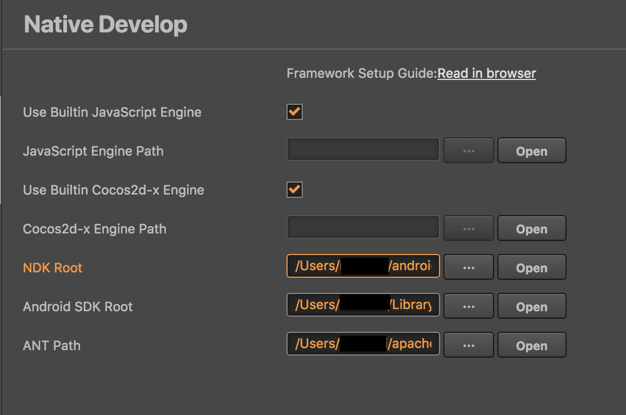
Task: Browse for NDK Root folder via ellipsis
Action: (468, 267)
